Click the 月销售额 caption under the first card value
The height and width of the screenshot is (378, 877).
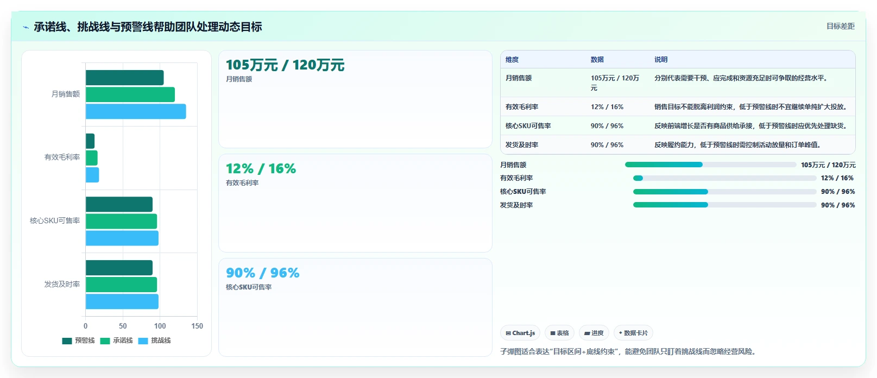239,79
